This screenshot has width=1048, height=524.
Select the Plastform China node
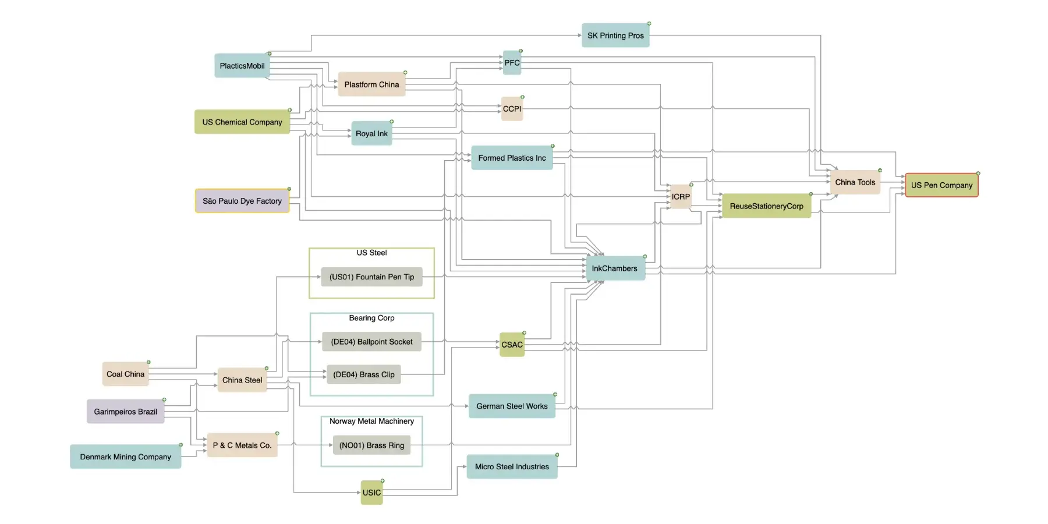click(371, 84)
